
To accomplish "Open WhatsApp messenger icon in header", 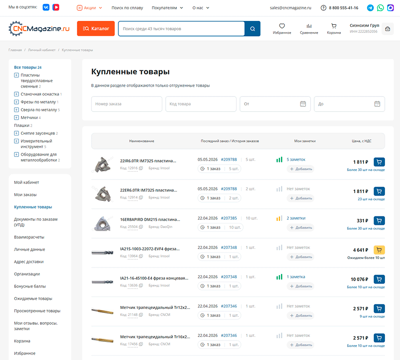I will tap(380, 8).
